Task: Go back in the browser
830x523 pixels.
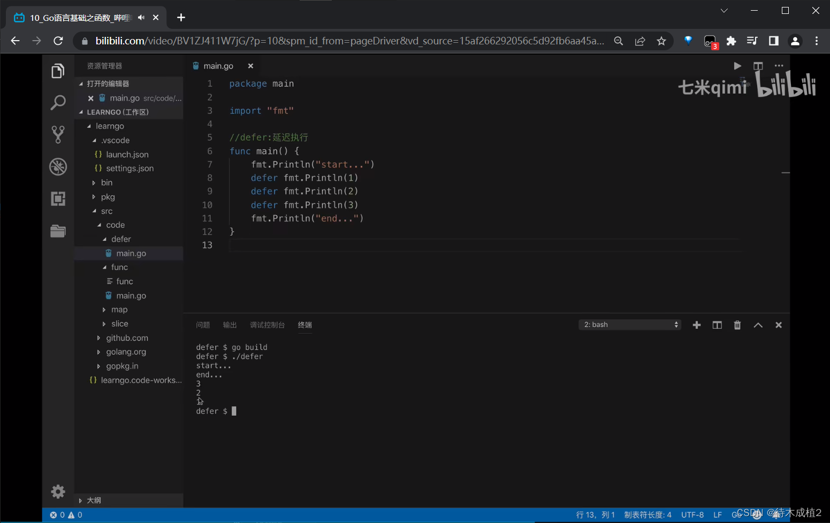Action: point(15,41)
